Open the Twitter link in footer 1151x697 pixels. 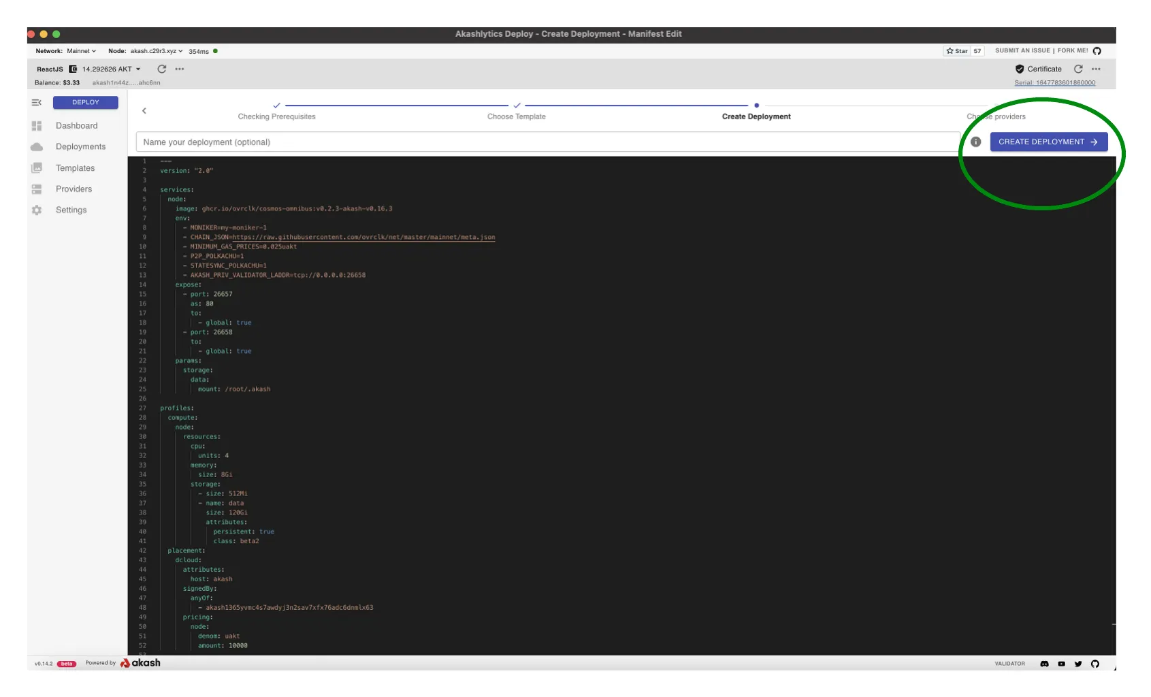coord(1078,664)
